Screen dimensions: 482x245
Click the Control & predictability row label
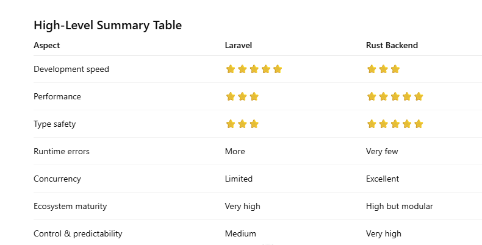pos(78,234)
